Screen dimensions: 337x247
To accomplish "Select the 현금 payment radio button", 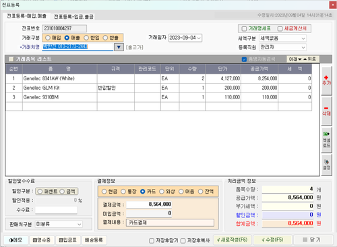I will coord(104,192).
